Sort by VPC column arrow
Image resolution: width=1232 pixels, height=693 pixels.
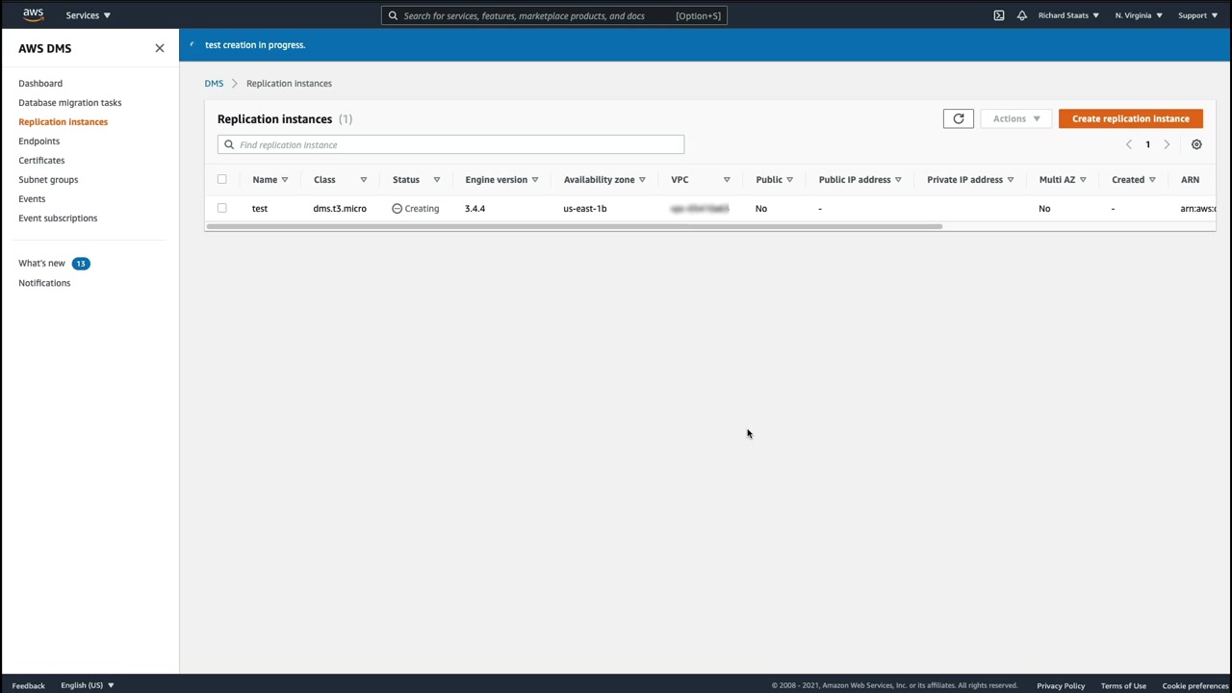(x=727, y=180)
